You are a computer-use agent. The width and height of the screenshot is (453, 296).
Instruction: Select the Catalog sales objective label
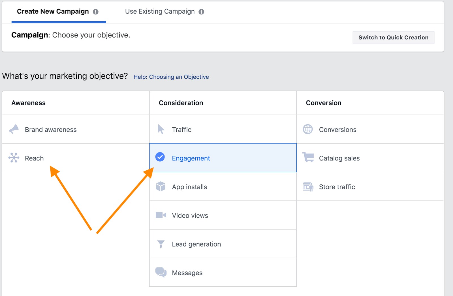[x=339, y=158]
